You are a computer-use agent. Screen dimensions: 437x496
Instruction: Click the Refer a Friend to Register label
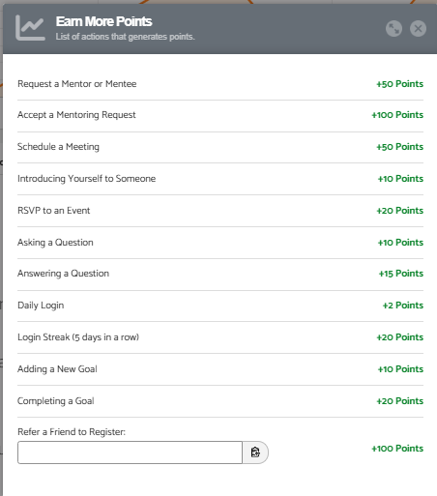coord(72,432)
